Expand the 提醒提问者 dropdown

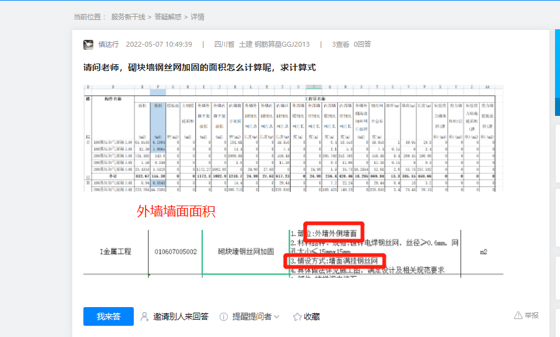click(x=277, y=316)
